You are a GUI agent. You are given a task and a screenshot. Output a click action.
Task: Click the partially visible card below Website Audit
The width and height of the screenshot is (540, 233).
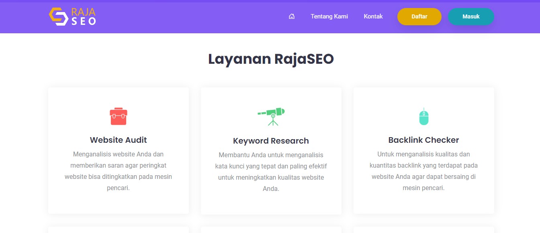click(x=119, y=230)
